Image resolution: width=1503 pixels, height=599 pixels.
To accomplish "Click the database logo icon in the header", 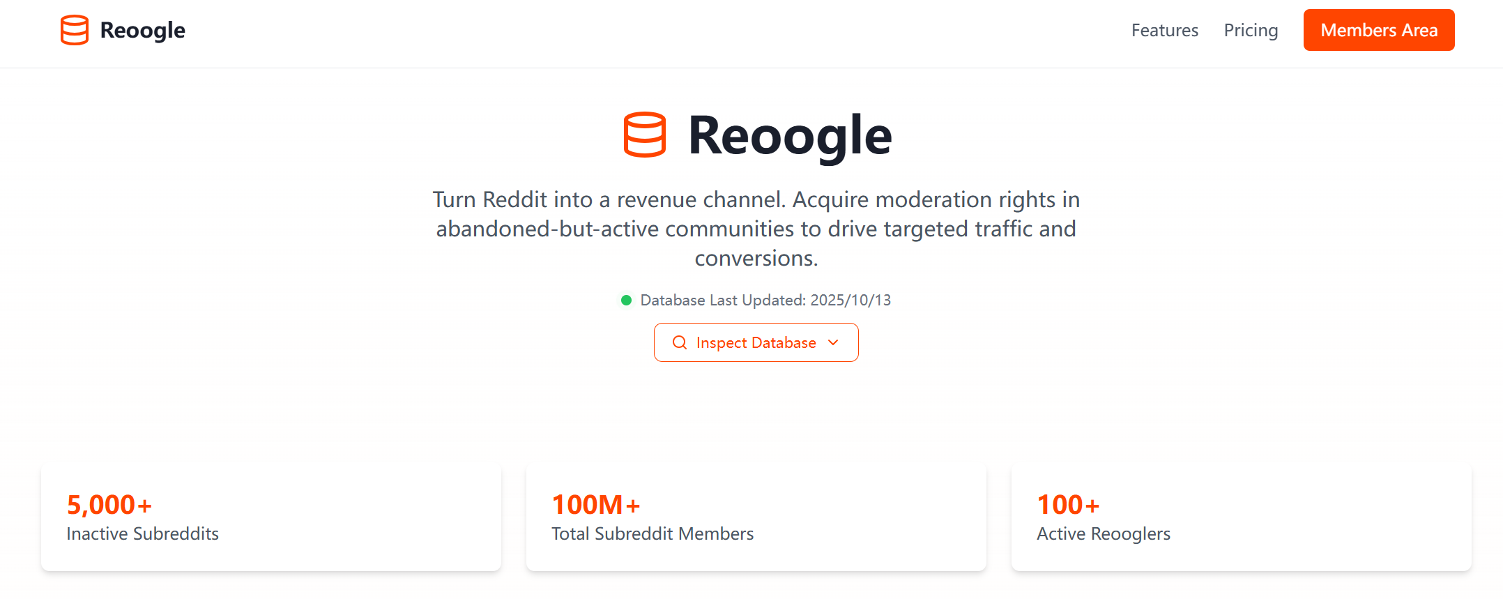I will (75, 31).
